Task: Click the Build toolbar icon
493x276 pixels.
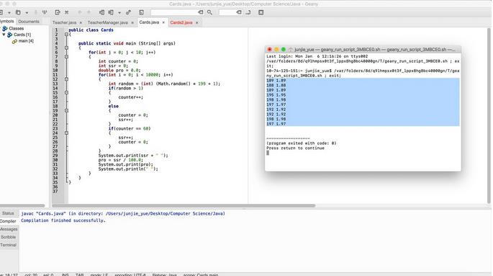Action: click(x=111, y=12)
